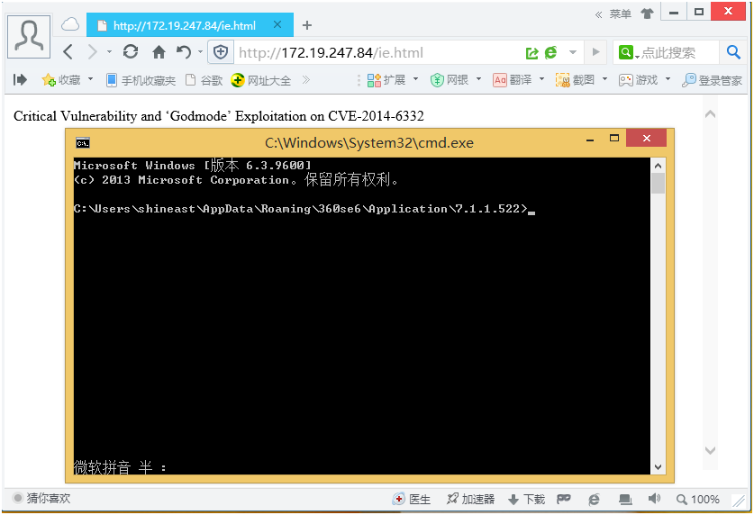Expand the forward history dropdown arrow
This screenshot has width=754, height=515.
tap(109, 52)
